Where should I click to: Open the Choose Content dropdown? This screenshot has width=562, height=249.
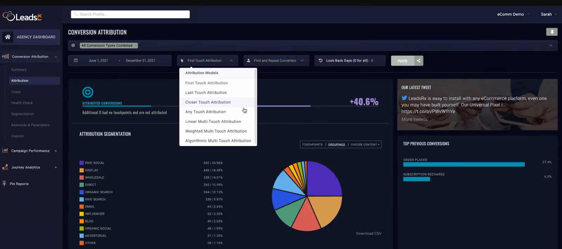pos(365,144)
